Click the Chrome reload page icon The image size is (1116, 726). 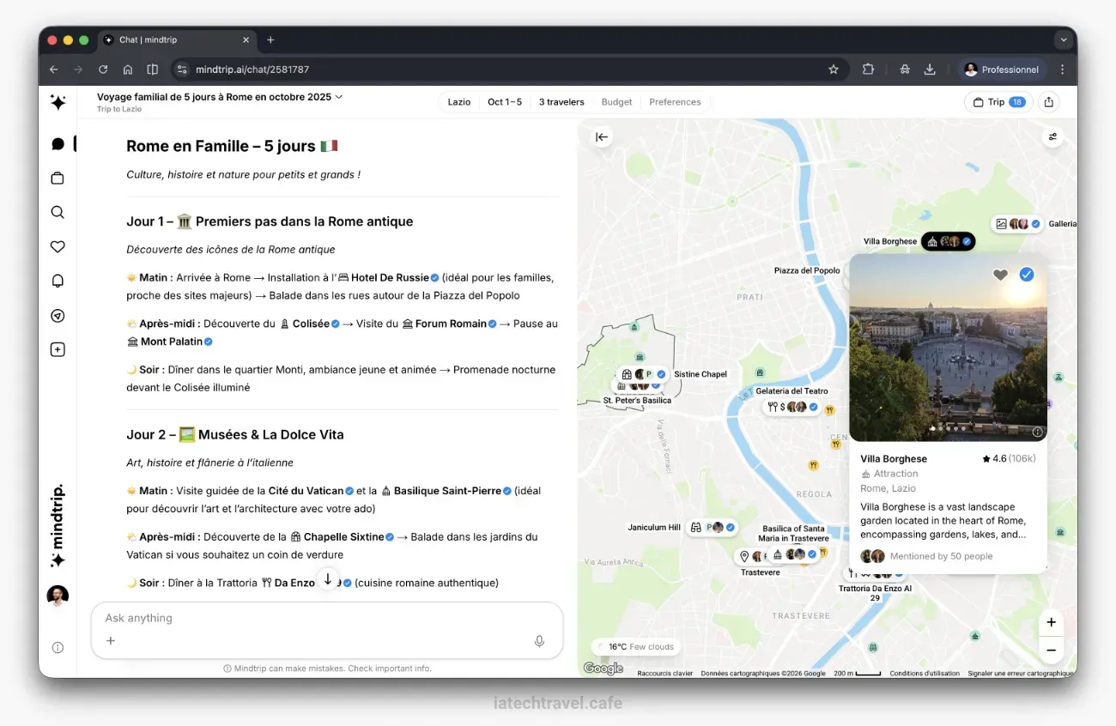pyautogui.click(x=103, y=70)
